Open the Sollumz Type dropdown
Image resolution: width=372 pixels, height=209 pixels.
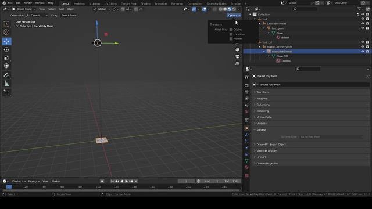coord(331,137)
